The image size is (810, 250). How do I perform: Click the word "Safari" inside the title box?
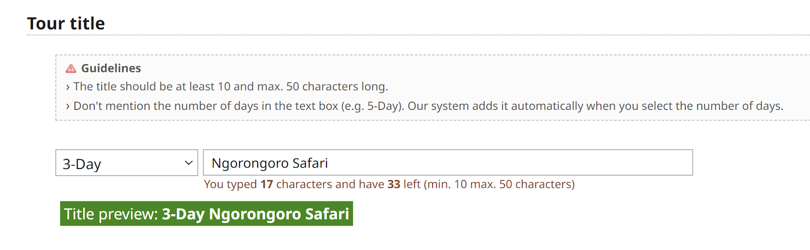[x=310, y=163]
